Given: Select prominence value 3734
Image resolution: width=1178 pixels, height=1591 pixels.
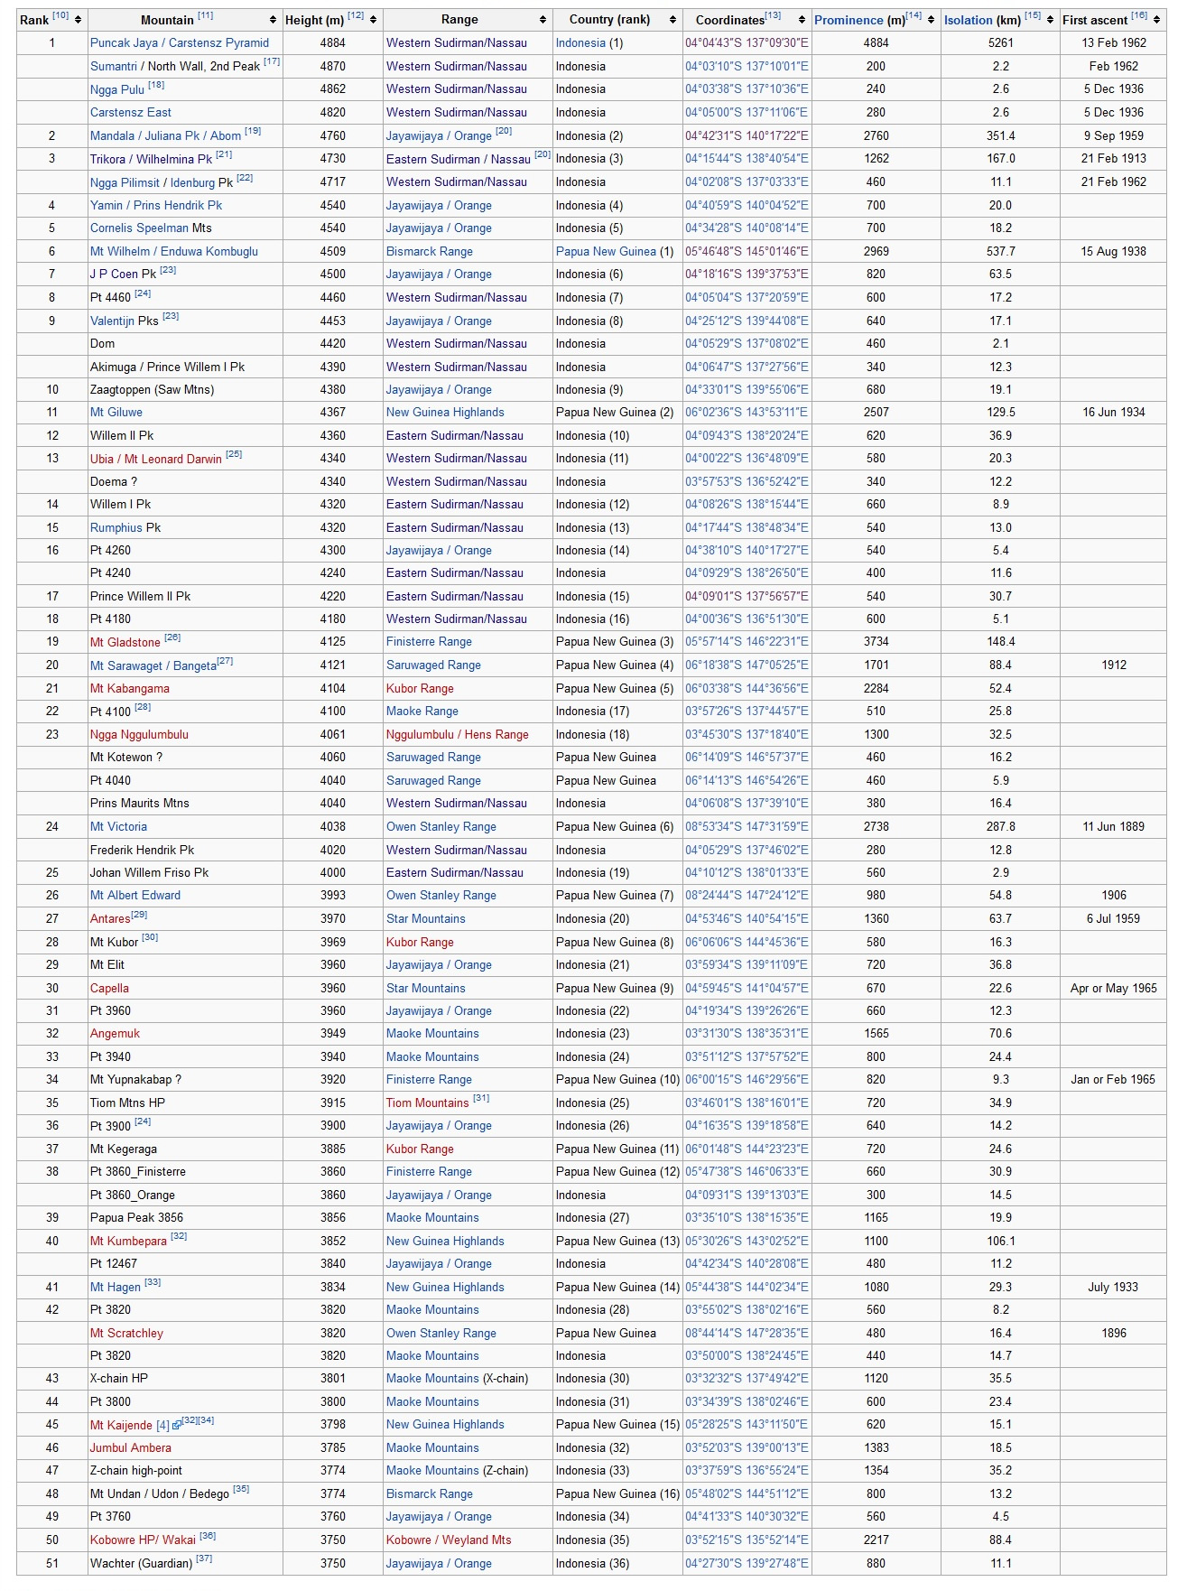Looking at the screenshot, I should tap(876, 641).
